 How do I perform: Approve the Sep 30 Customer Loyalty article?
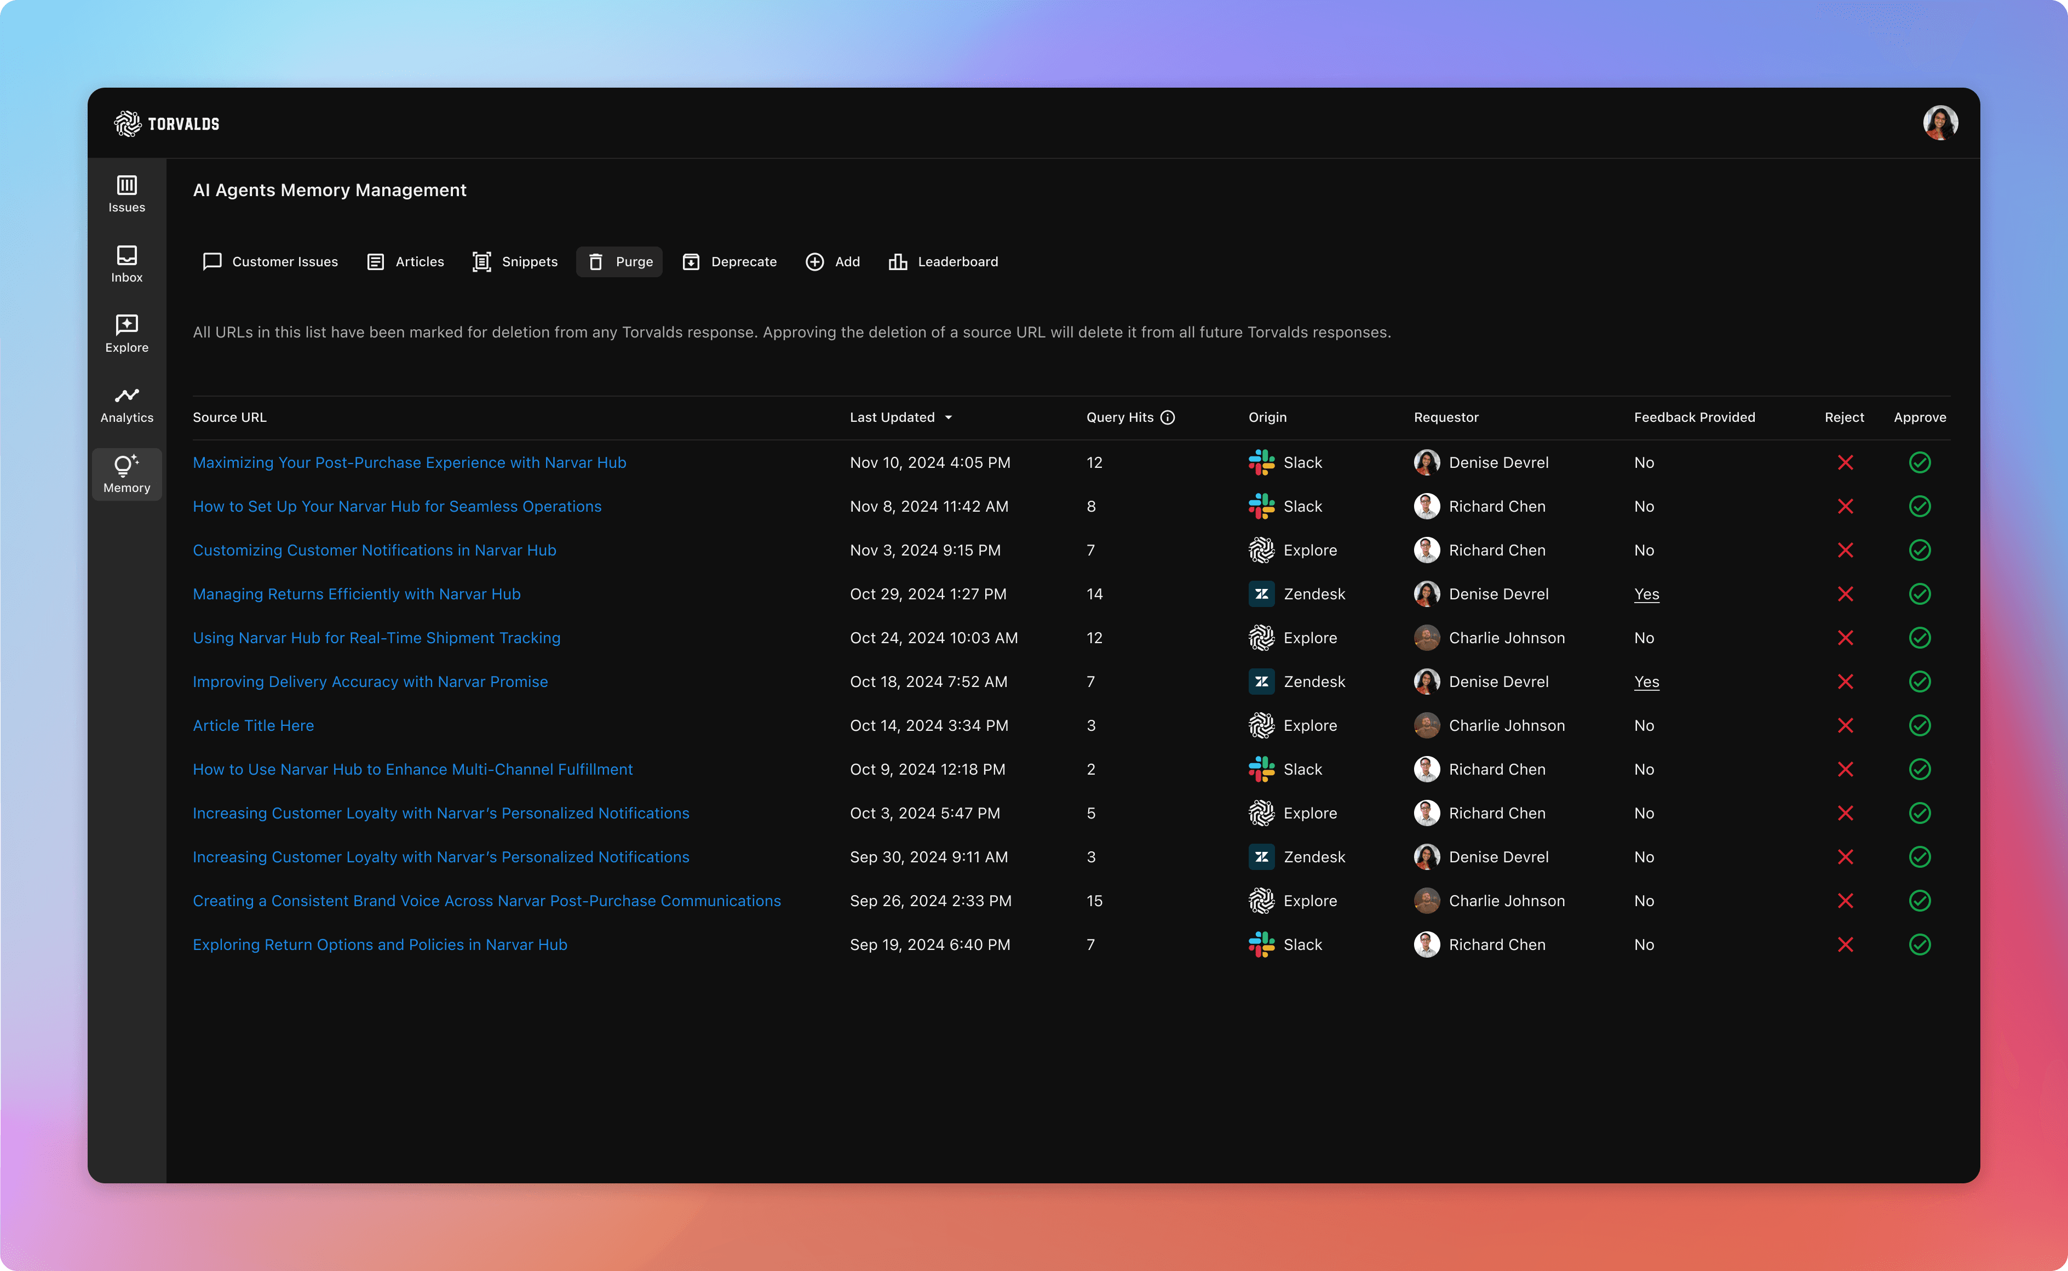pyautogui.click(x=1920, y=857)
